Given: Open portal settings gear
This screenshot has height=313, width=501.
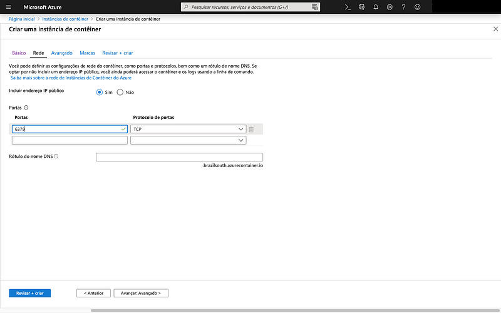Looking at the screenshot, I should (x=390, y=7).
